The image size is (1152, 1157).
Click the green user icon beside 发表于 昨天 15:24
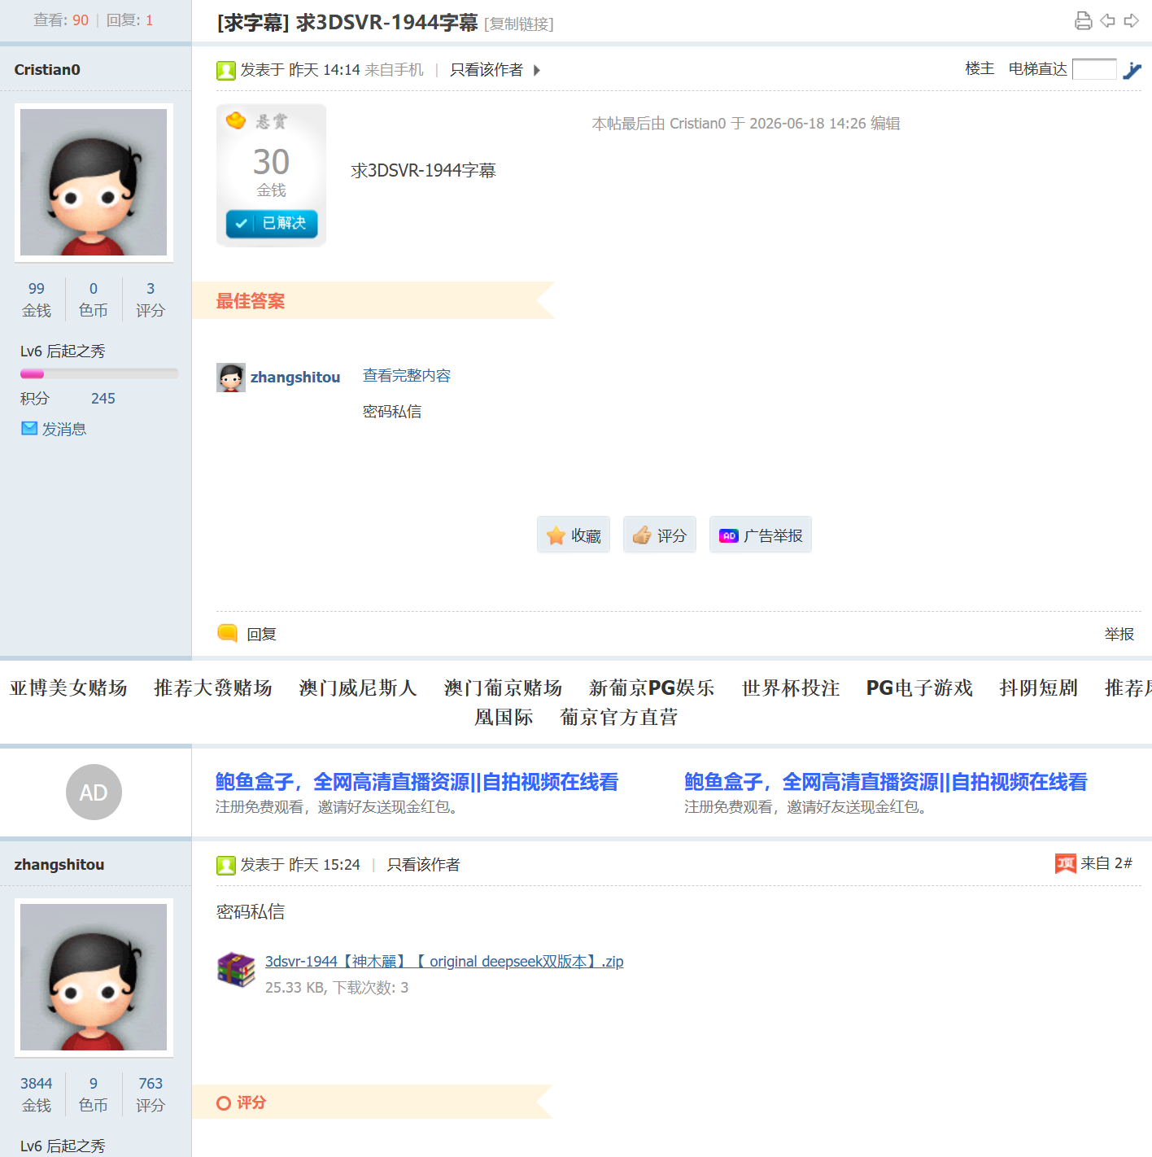[x=225, y=865]
